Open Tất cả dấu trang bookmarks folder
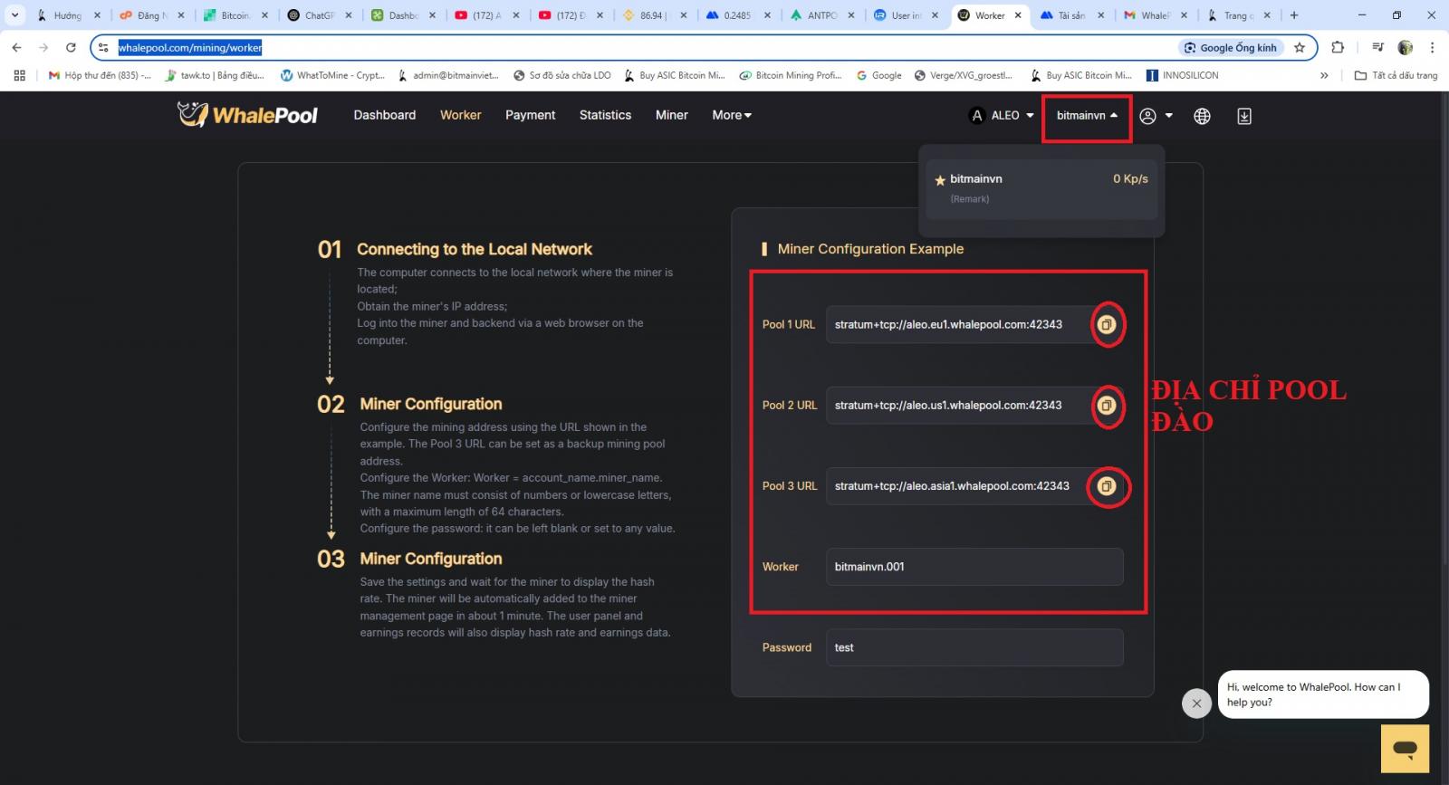Screen dimensions: 1449x785 click(1396, 75)
